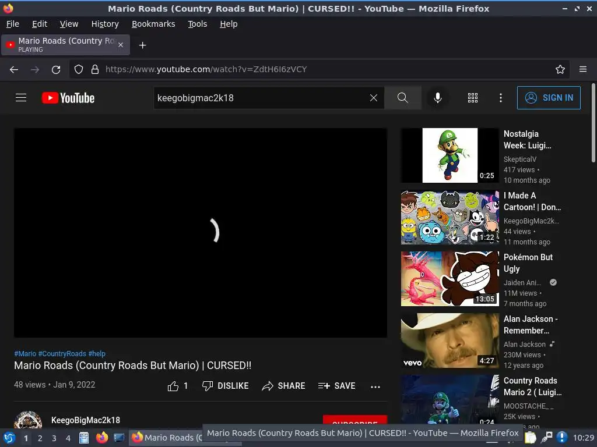The image size is (597, 447).
Task: Open #CountryRoads hashtag link
Action: (x=62, y=353)
